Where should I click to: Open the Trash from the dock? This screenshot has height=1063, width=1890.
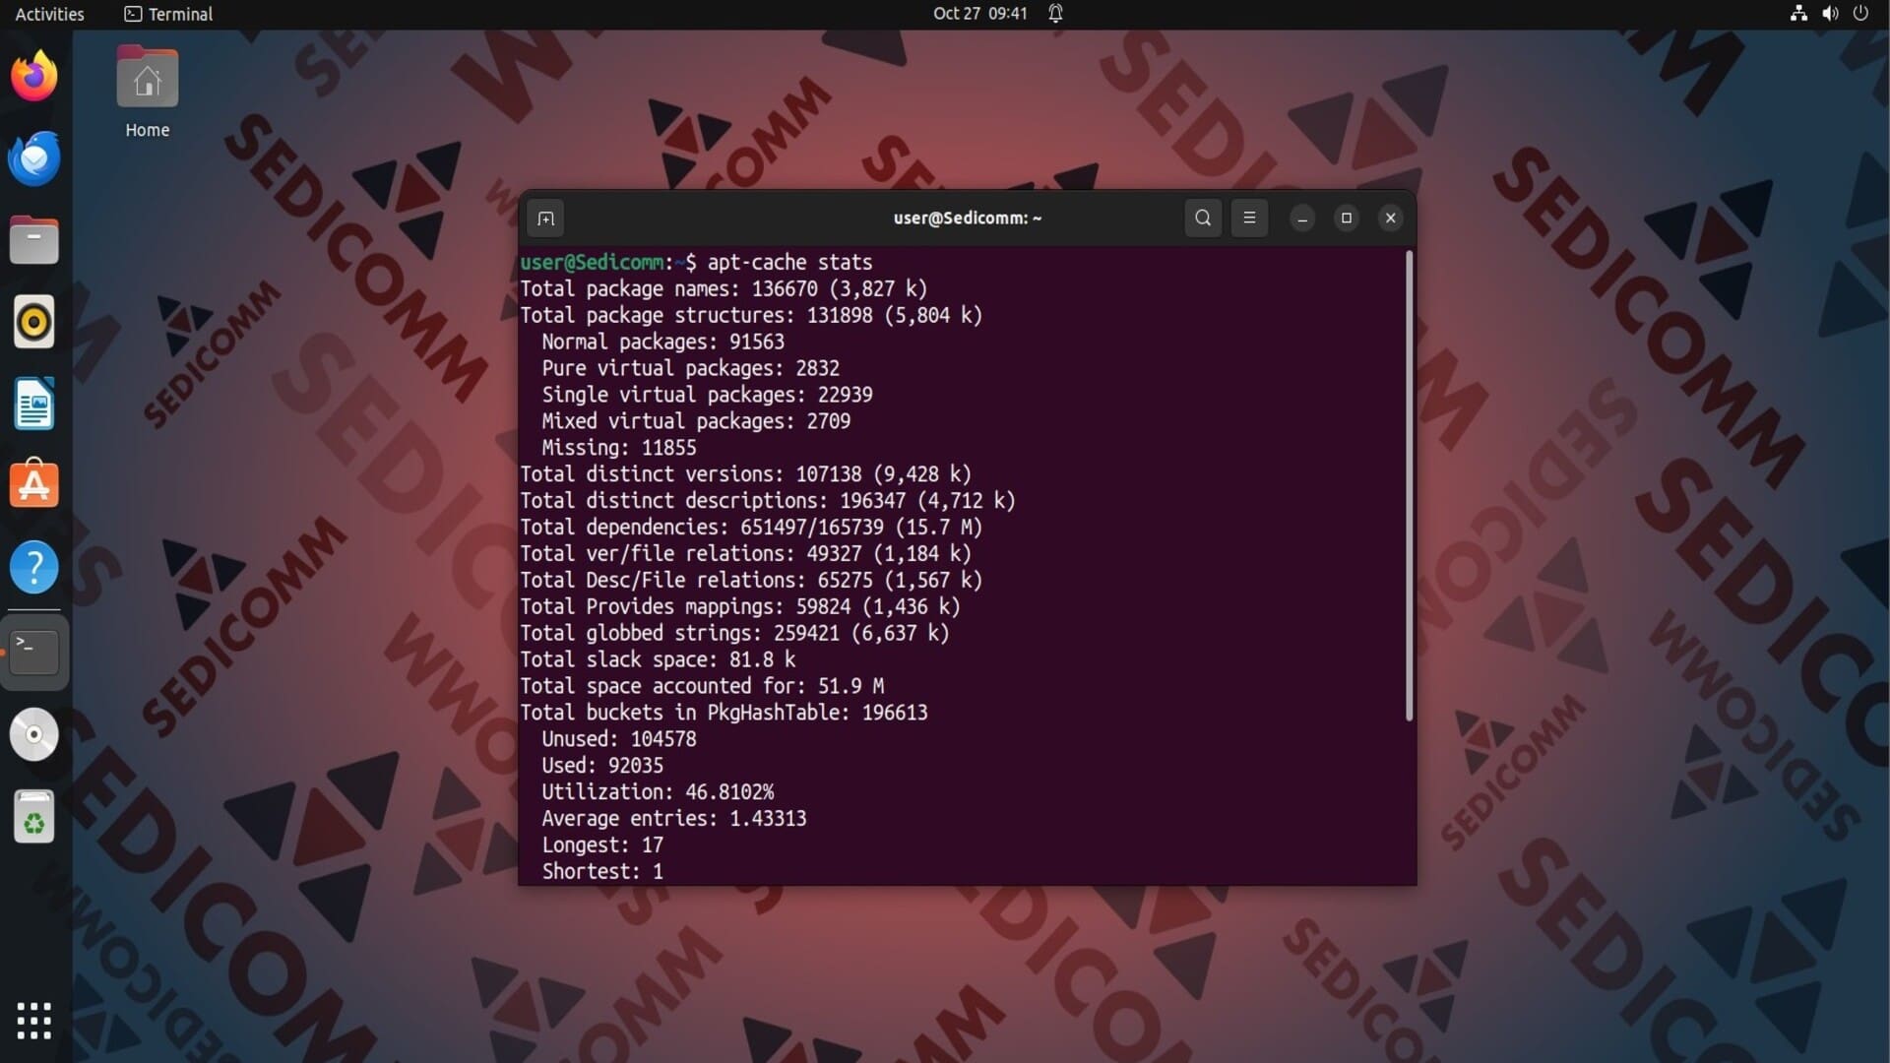pyautogui.click(x=34, y=817)
